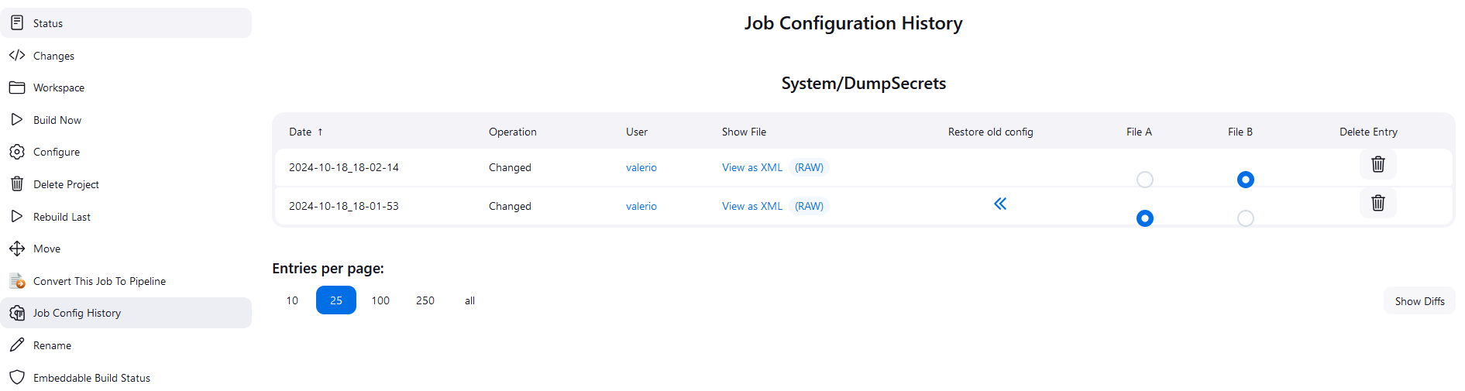Delete the 2024-10-18_18-02-14 history entry
Viewport: 1465px width, 391px height.
pyautogui.click(x=1378, y=164)
